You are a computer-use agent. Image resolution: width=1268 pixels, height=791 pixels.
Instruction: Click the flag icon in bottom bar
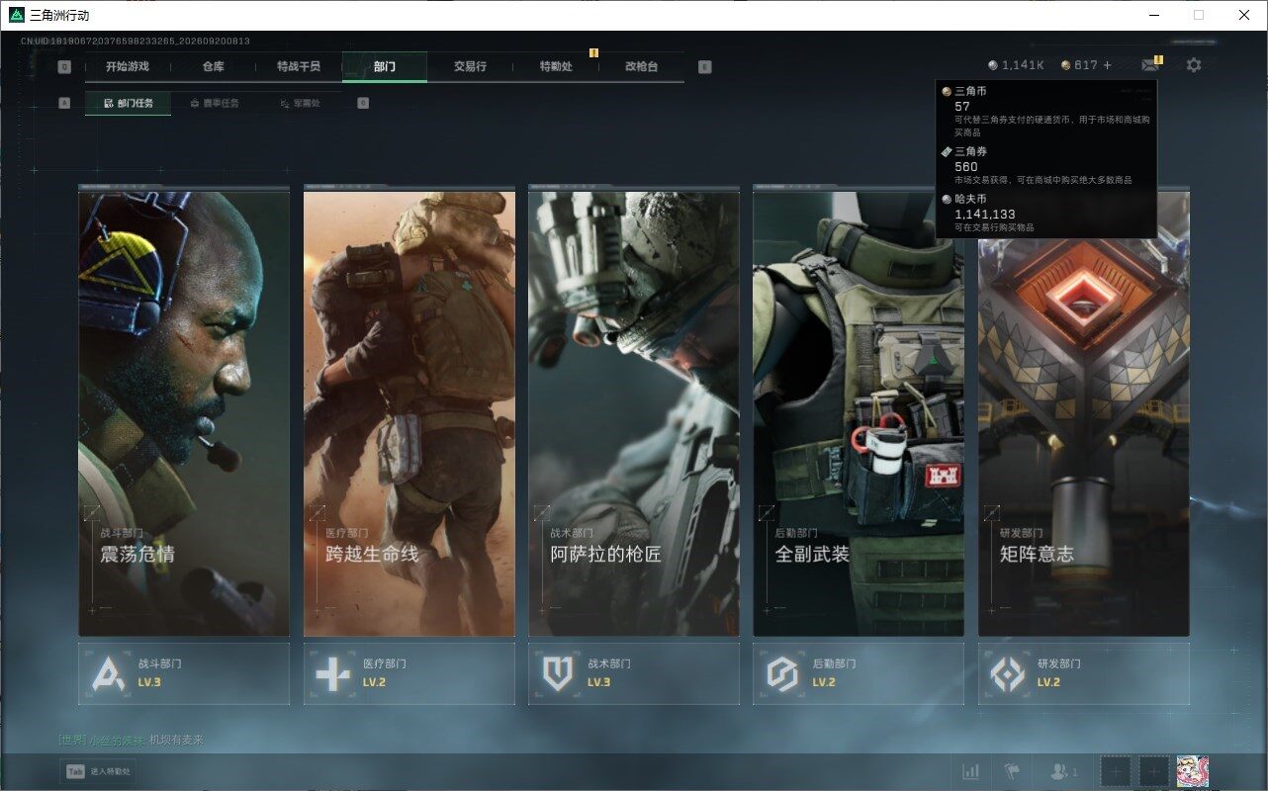click(x=1012, y=771)
